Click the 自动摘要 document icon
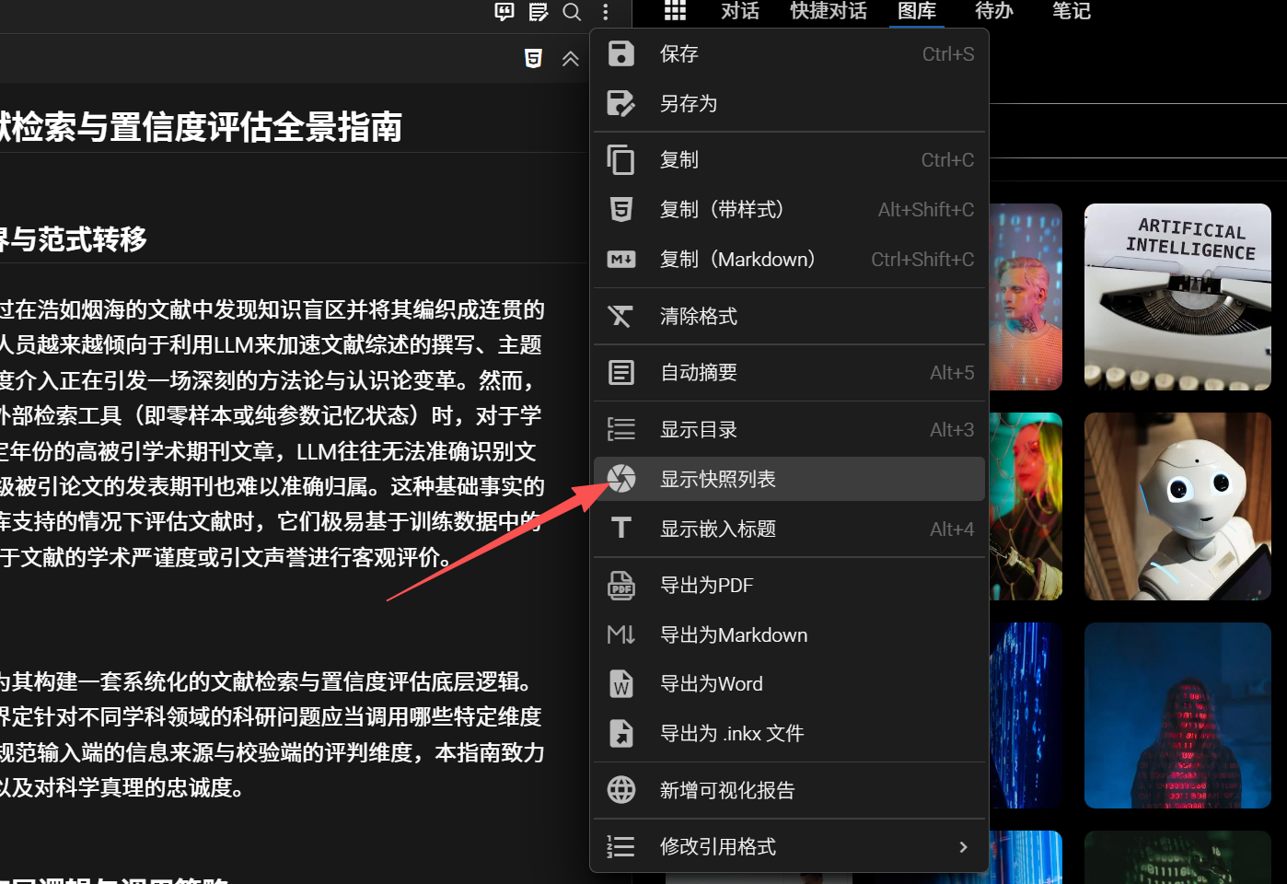The height and width of the screenshot is (884, 1287). (x=621, y=372)
